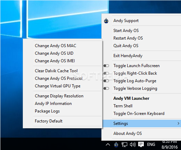Image resolution: width=181 pixels, height=150 pixels.
Task: Select Restart Andy OS
Action: [x=128, y=38]
